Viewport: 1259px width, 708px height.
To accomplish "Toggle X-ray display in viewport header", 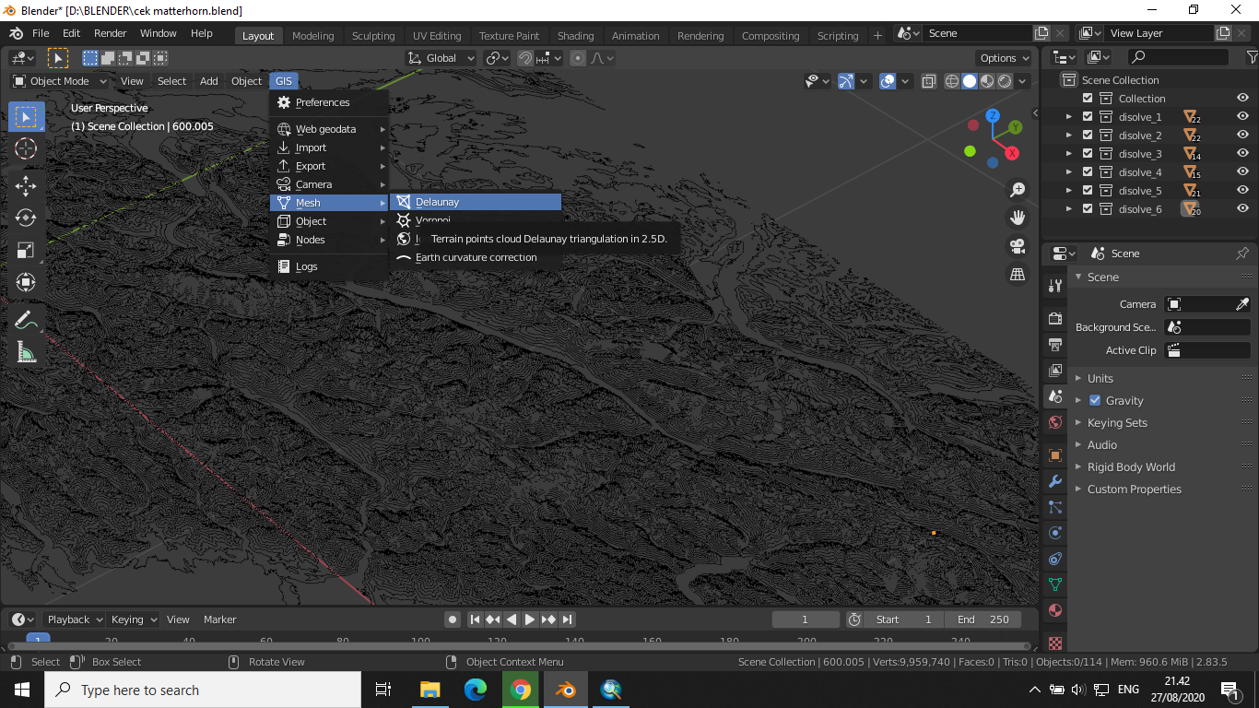I will click(929, 81).
